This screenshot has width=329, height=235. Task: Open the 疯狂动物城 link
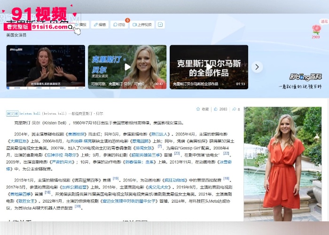(174, 180)
